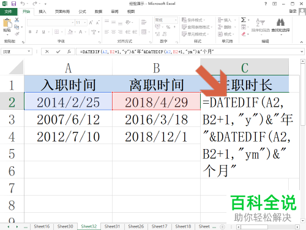This screenshot has height=230, width=306.
Task: Click the Decrease Decimal icon
Action: pos(165,34)
